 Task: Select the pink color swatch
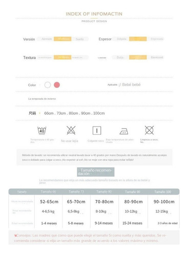click(57, 85)
